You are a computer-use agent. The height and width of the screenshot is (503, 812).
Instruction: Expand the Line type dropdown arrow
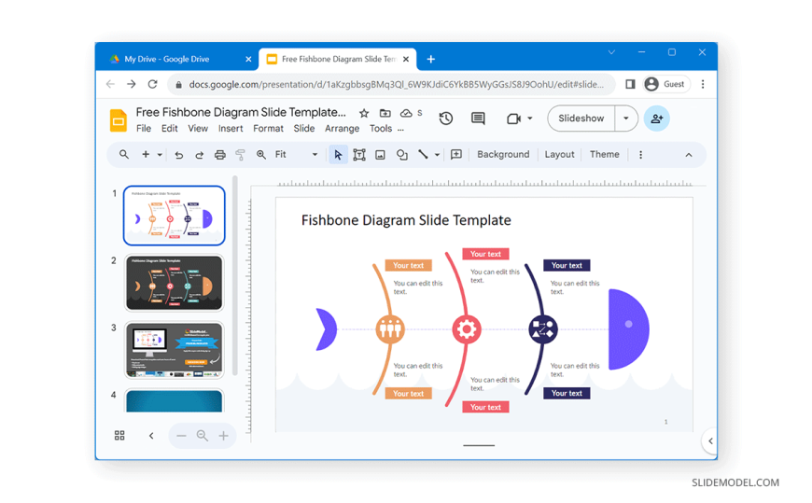pos(437,154)
